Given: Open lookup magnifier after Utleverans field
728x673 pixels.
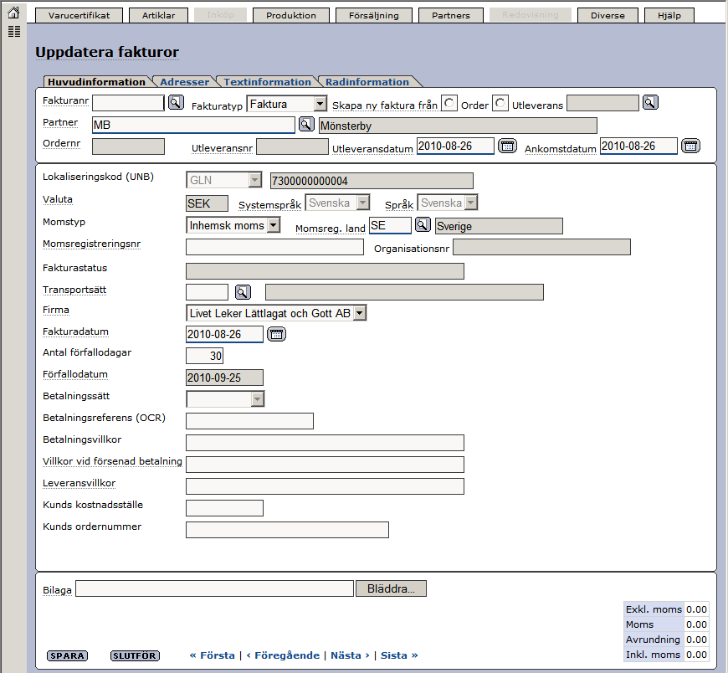Looking at the screenshot, I should pos(650,102).
